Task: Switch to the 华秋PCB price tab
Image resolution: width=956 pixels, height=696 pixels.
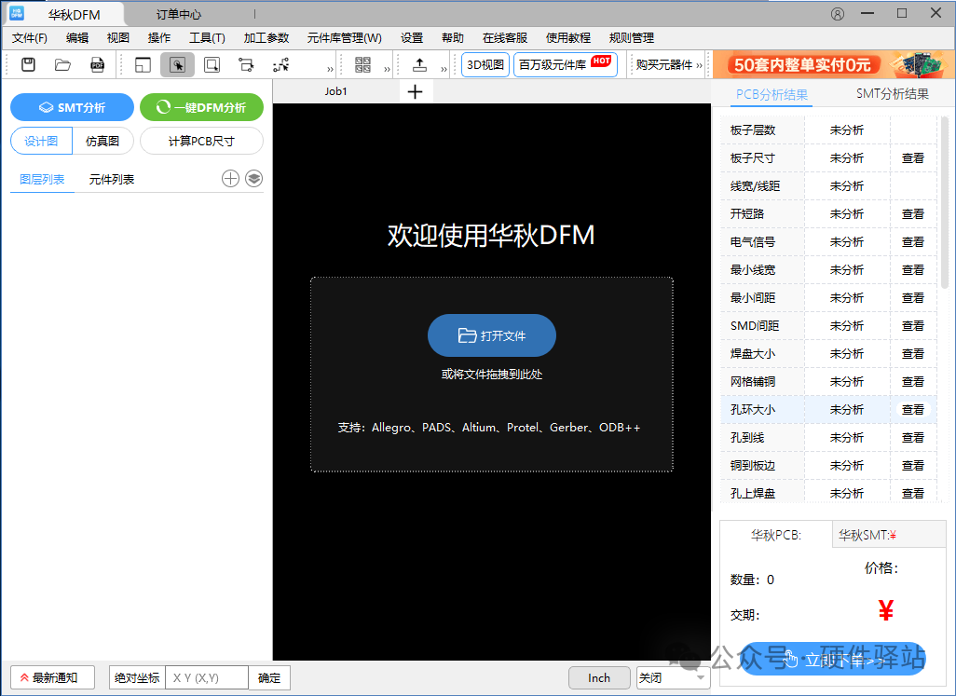Action: click(x=776, y=535)
